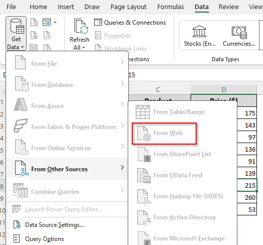
Task: Click the Data Types group label
Action: [225, 59]
